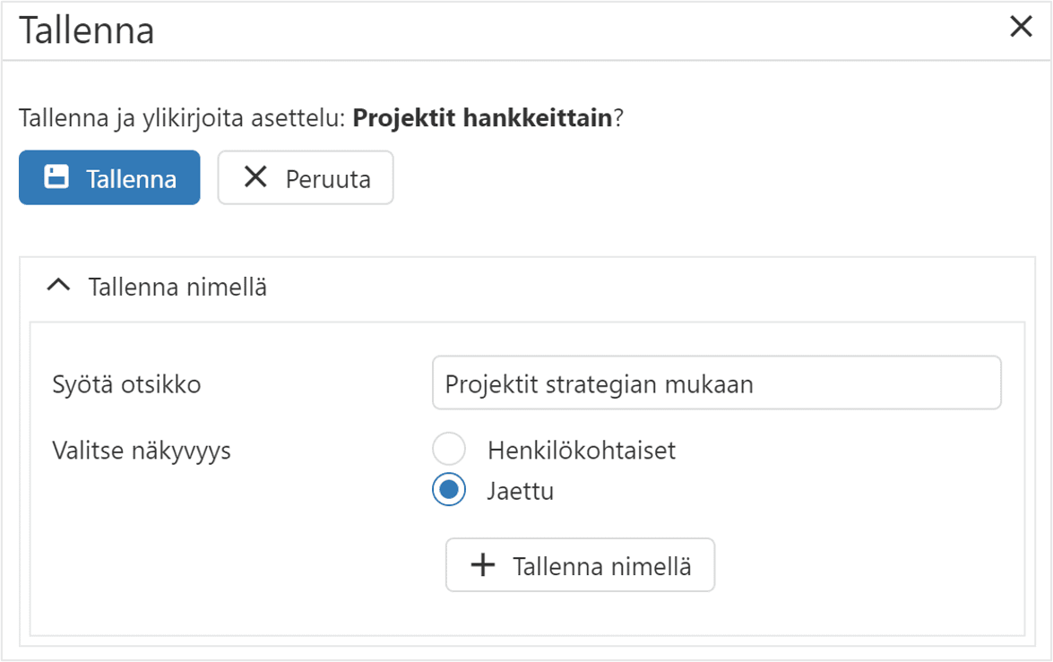
Task: Click the Valitse näkyvyys label
Action: pos(142,450)
